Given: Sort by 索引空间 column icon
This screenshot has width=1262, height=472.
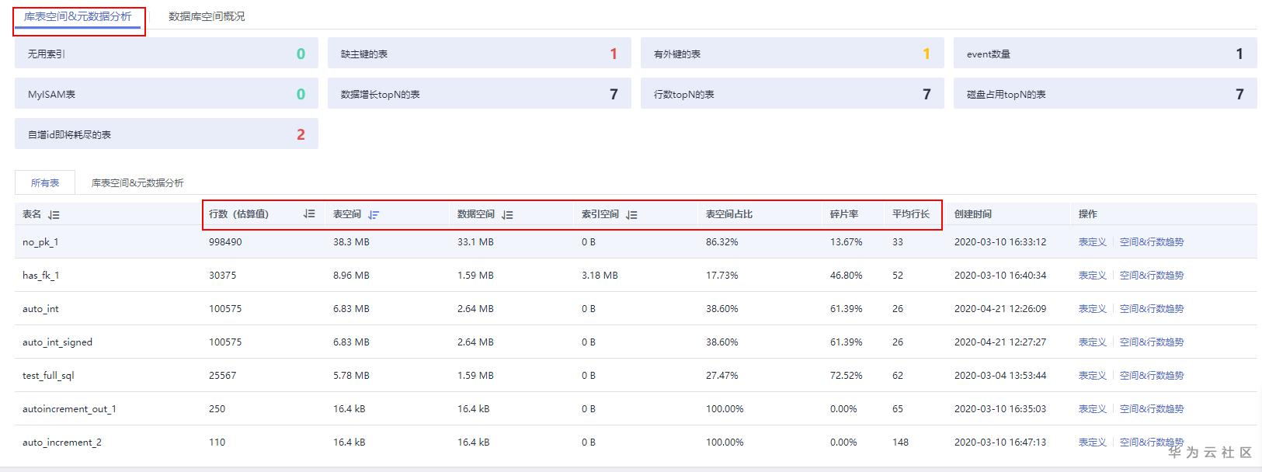Looking at the screenshot, I should 631,215.
